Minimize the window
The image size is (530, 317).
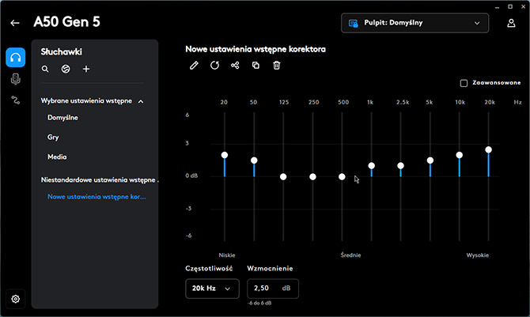tap(498, 7)
